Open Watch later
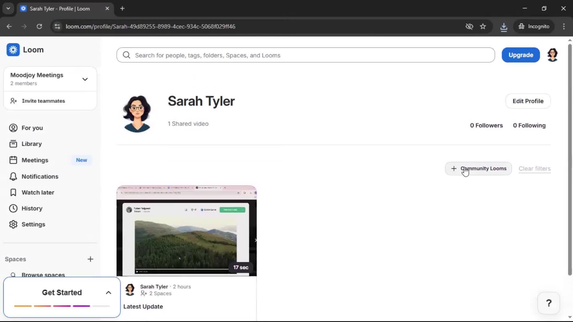The image size is (573, 322). (x=38, y=192)
